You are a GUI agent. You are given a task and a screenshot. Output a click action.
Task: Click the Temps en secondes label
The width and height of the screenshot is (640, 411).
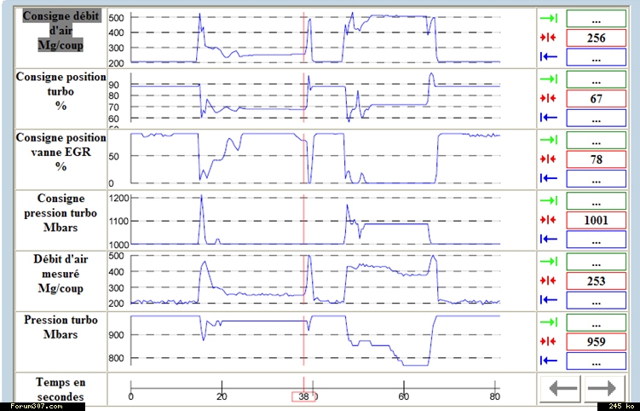click(61, 390)
